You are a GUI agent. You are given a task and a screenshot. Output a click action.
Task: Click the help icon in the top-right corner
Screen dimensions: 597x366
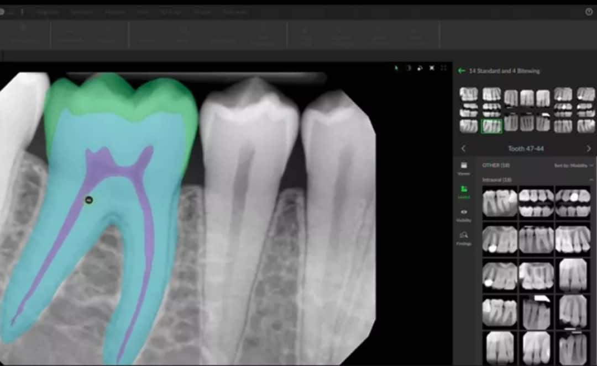[x=589, y=12]
